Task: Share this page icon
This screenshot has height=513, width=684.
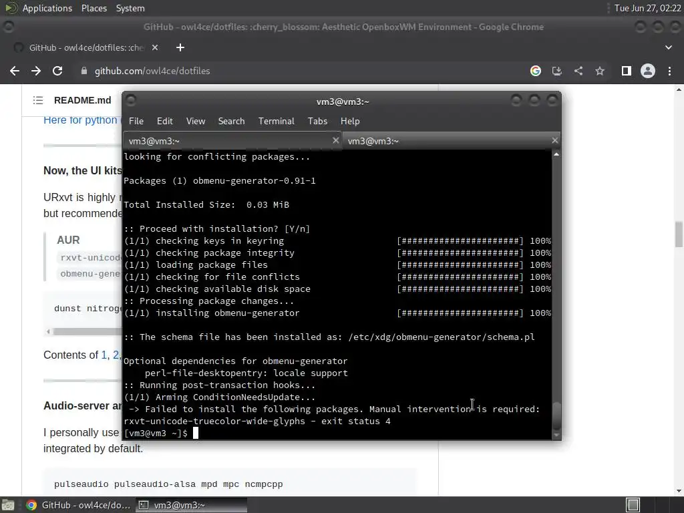Action: coord(578,71)
